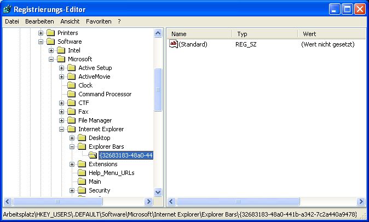
Task: Click the File Manager folder icon
Action: click(71, 120)
